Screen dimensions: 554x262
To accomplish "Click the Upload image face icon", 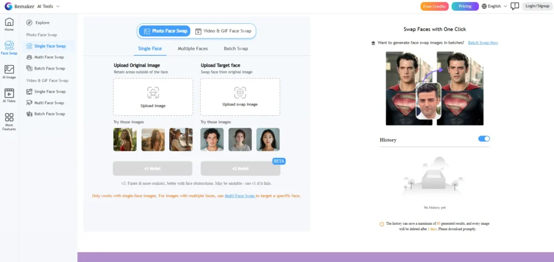I will coord(153,93).
